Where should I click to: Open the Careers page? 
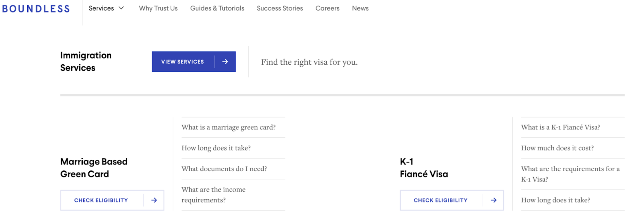pos(327,8)
